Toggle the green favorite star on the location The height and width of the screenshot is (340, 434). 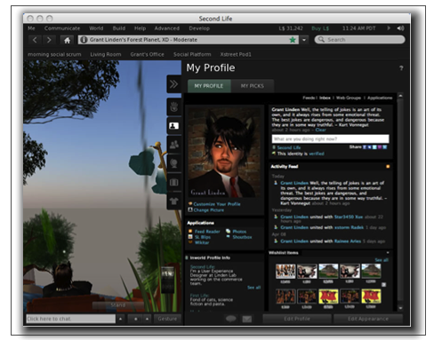293,40
